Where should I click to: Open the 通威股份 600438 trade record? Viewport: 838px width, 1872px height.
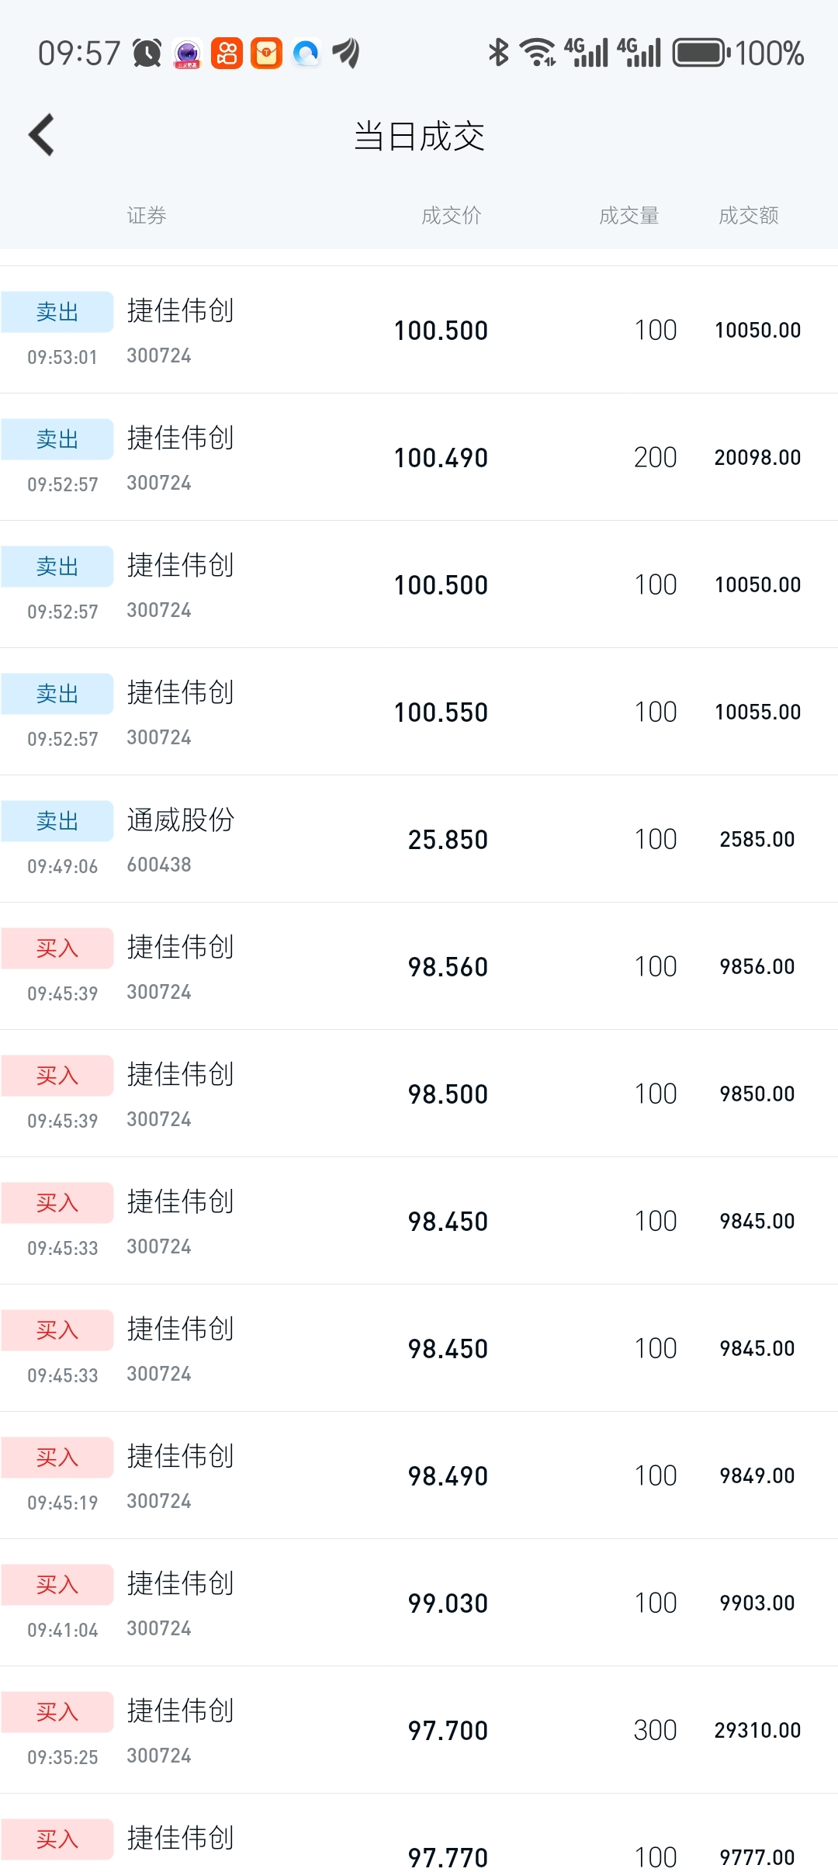tap(419, 839)
